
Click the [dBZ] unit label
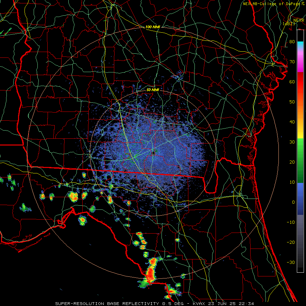pyautogui.click(x=289, y=23)
